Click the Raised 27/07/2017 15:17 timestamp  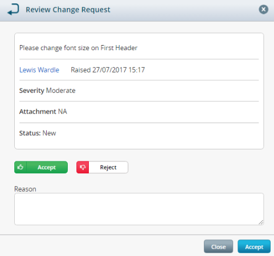[x=108, y=70]
